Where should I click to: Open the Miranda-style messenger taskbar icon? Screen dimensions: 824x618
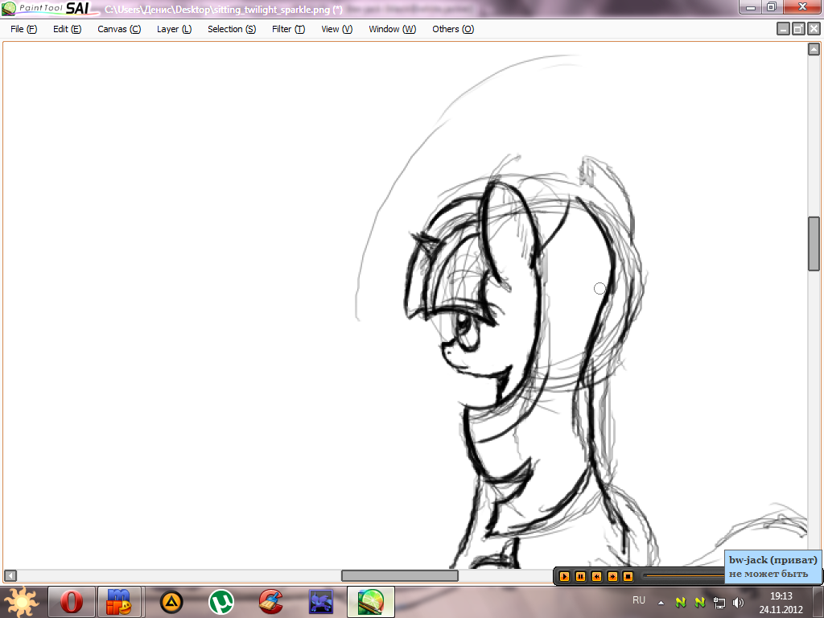[119, 602]
